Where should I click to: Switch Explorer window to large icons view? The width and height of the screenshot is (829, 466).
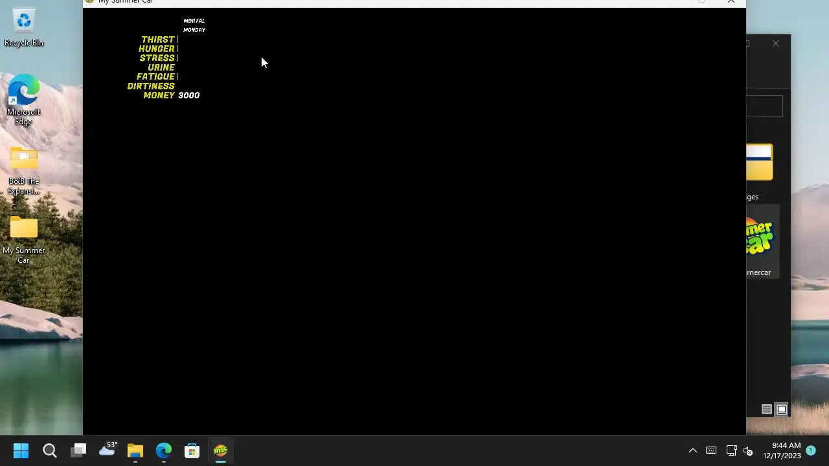782,409
